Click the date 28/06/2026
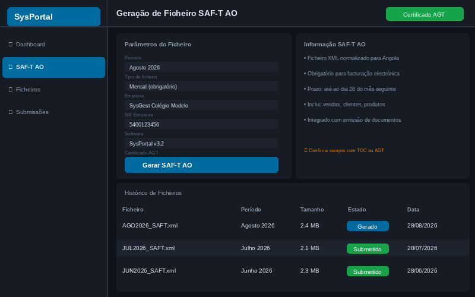Viewport: 475px width, 297px height. pyautogui.click(x=422, y=271)
